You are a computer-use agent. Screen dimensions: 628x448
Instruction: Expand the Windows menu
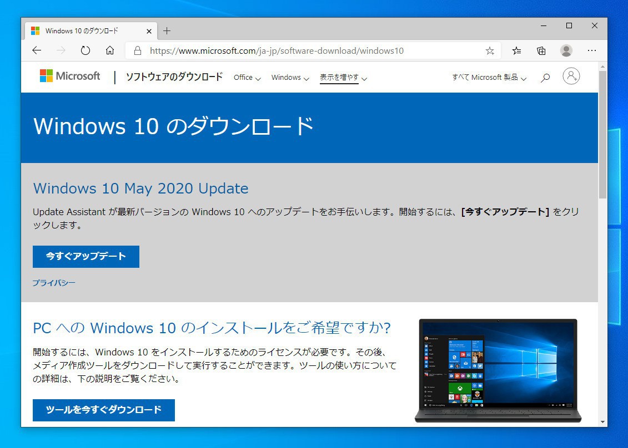[290, 78]
